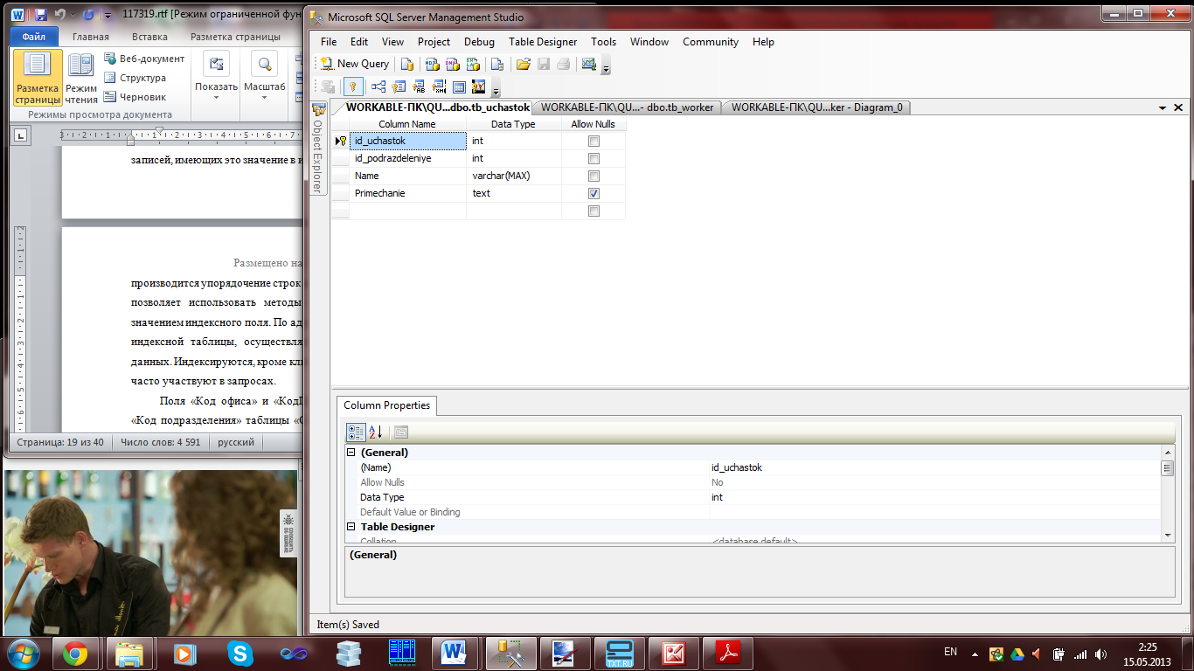
Task: Switch Word to Веб-документ view
Action: [144, 59]
